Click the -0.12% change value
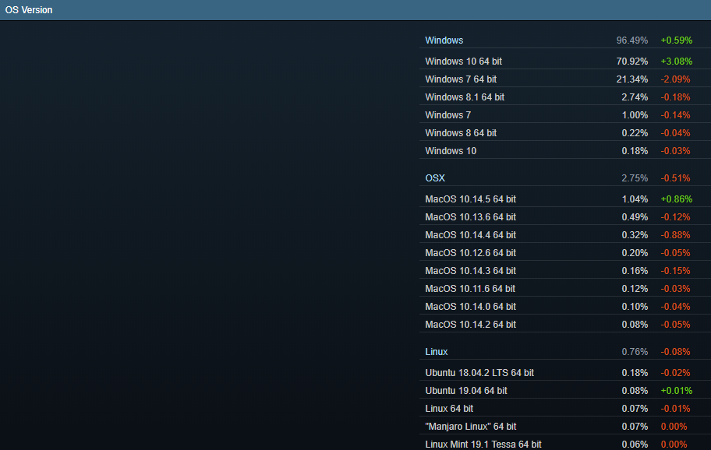The height and width of the screenshot is (450, 711). [x=675, y=217]
